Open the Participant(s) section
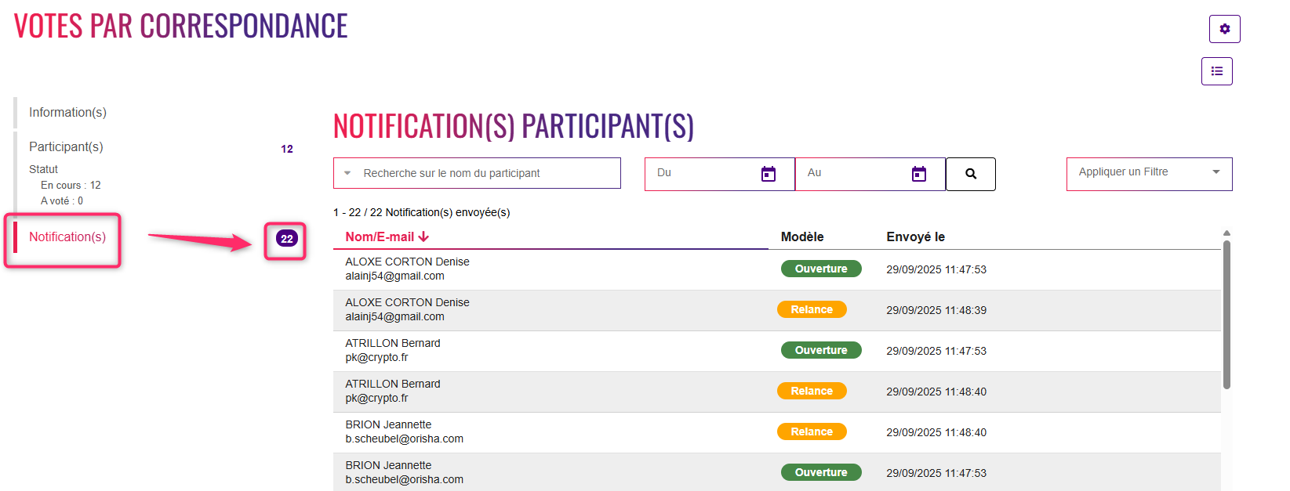Image resolution: width=1290 pixels, height=491 pixels. click(x=66, y=147)
